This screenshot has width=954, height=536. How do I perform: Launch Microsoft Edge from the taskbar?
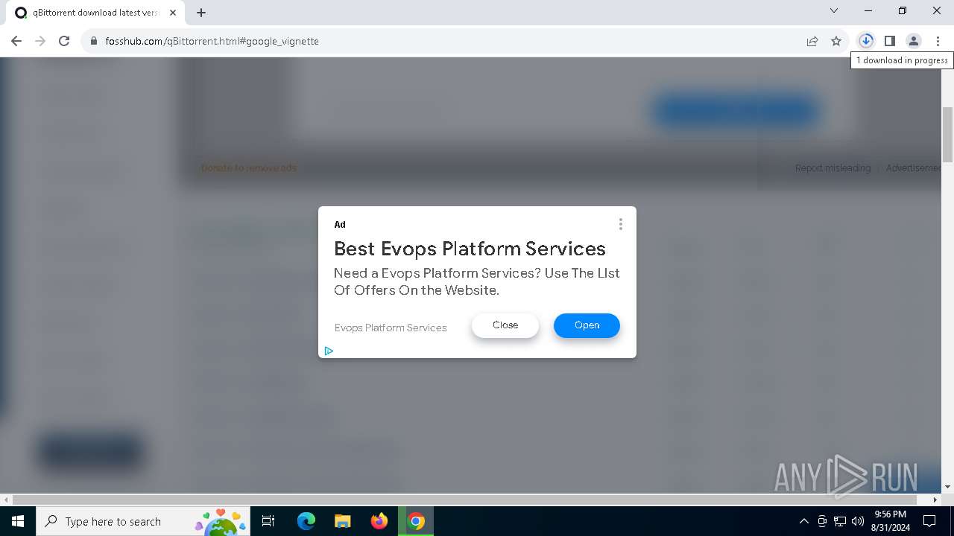coord(306,521)
